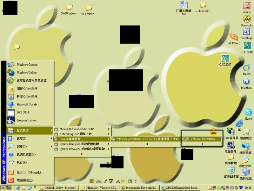The height and width of the screenshot is (191, 254).
Task: Switch to Macromedia Fireworks taskbar button
Action: (x=140, y=188)
